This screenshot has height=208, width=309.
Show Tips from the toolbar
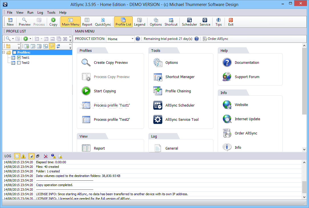click(218, 22)
